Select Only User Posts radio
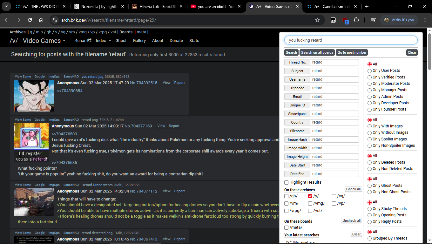Image resolution: width=432 pixels, height=244 pixels. point(369,71)
